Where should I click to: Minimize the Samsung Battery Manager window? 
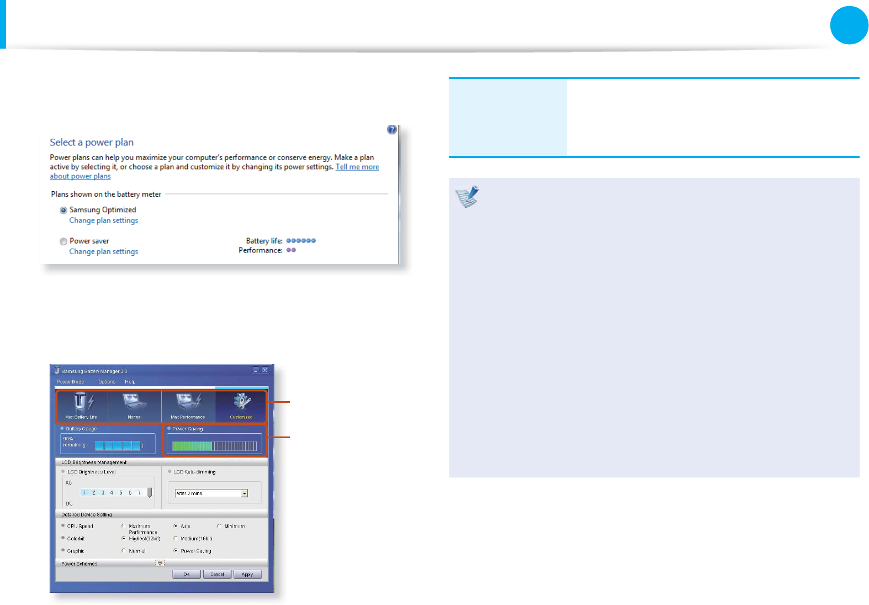256,370
